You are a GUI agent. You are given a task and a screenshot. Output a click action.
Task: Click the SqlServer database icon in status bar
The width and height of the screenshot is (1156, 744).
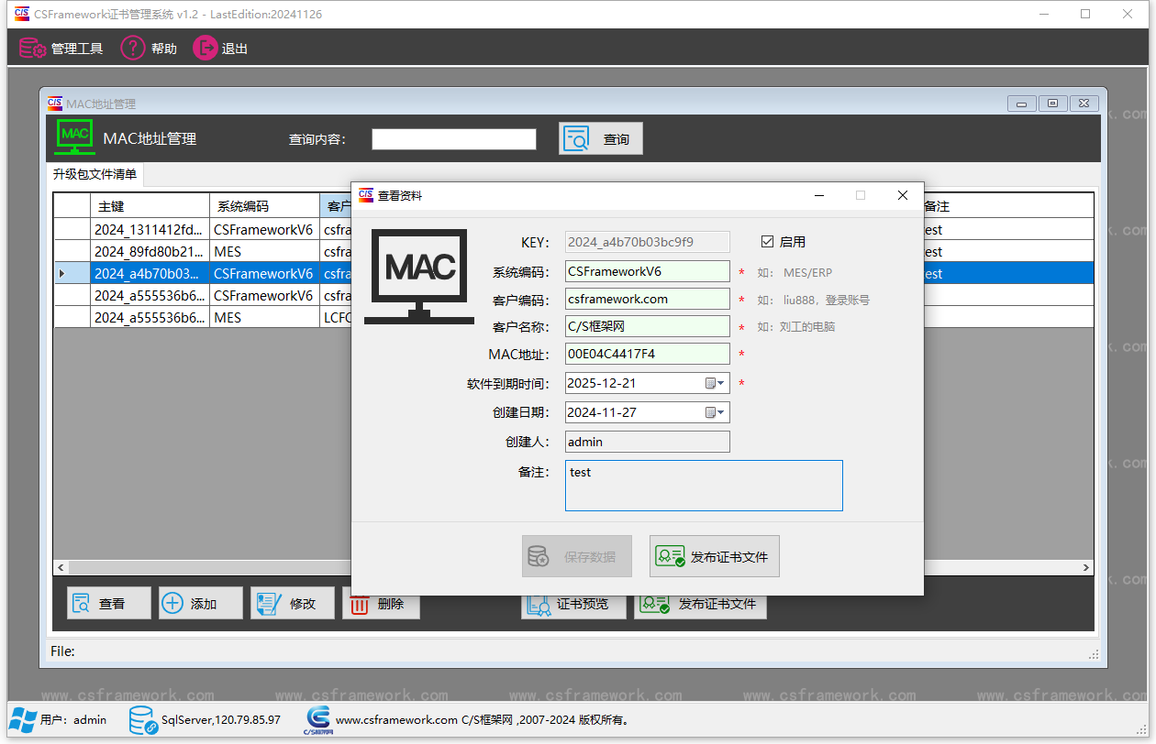click(143, 720)
